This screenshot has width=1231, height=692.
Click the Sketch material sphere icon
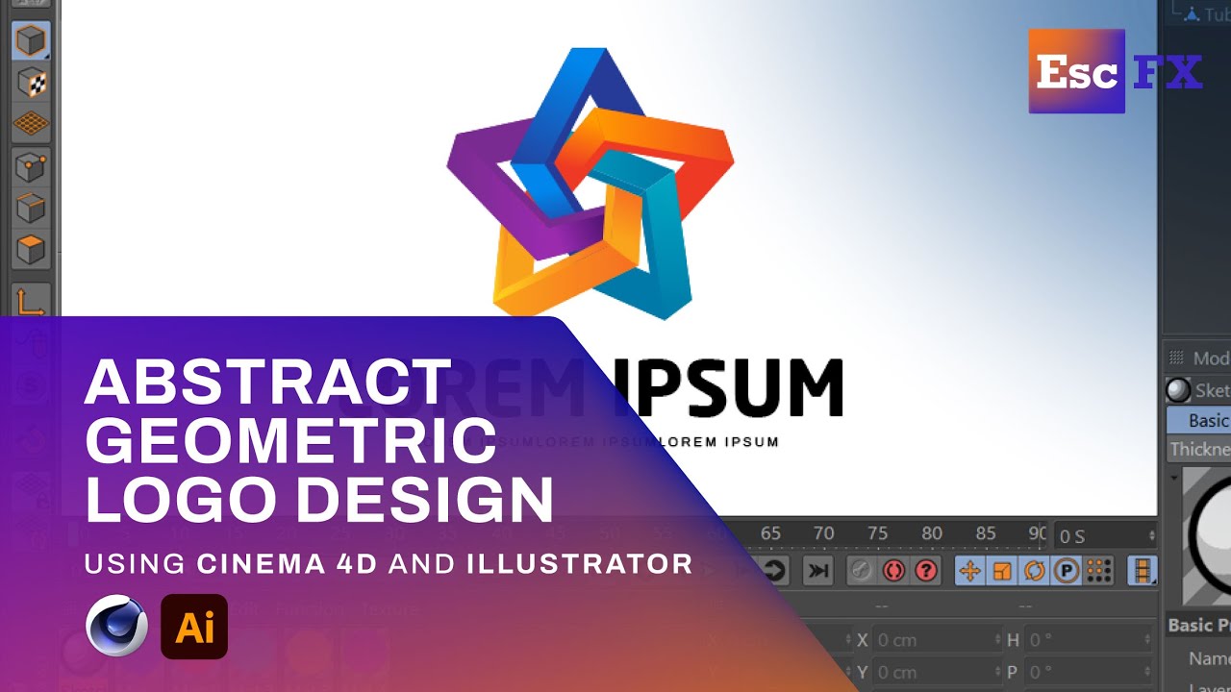pos(1178,390)
